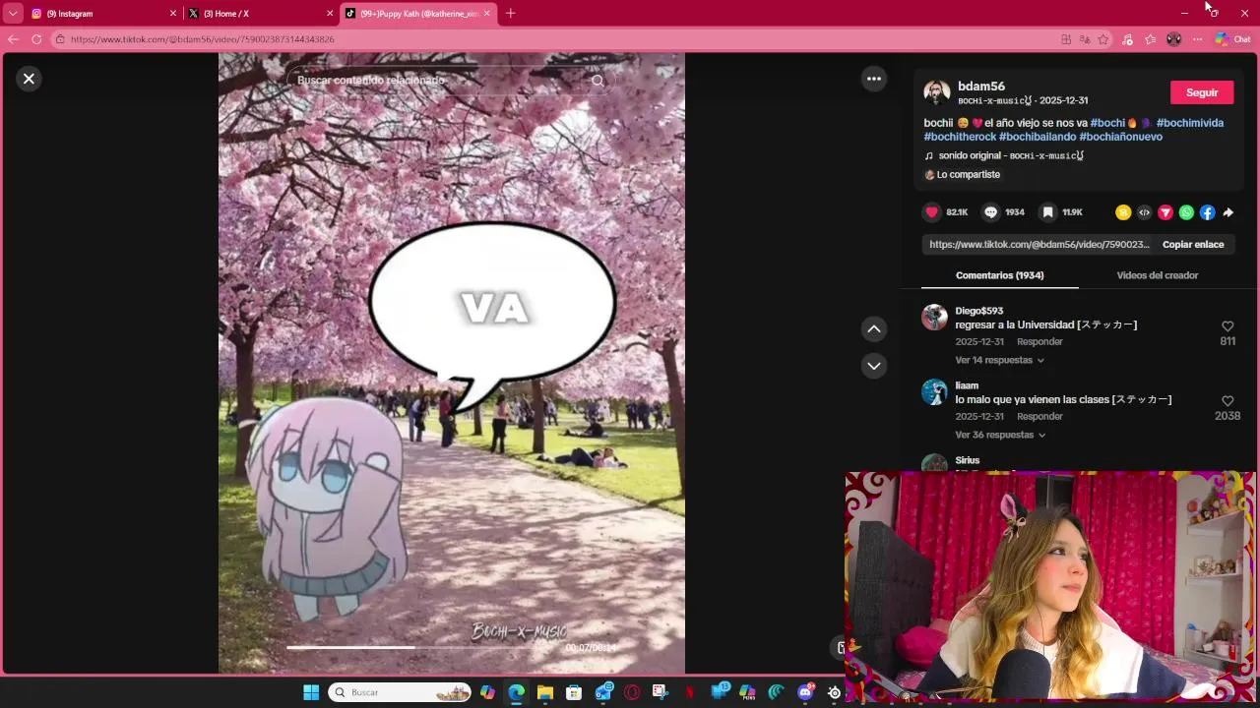Reload the page with the refresh icon
Image resolution: width=1260 pixels, height=708 pixels.
pyautogui.click(x=36, y=39)
